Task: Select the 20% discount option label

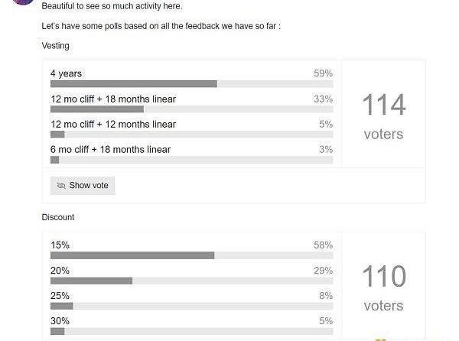Action: click(x=60, y=270)
